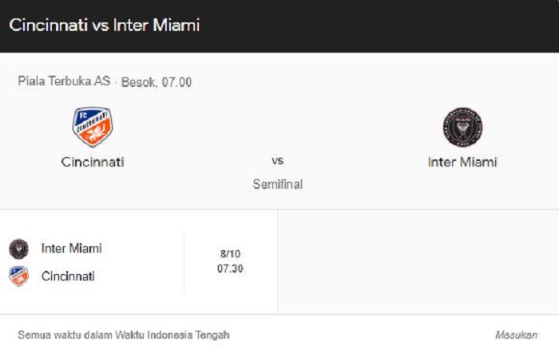Open the Piala Terbuka AS competition label
The image size is (559, 353).
pos(64,82)
